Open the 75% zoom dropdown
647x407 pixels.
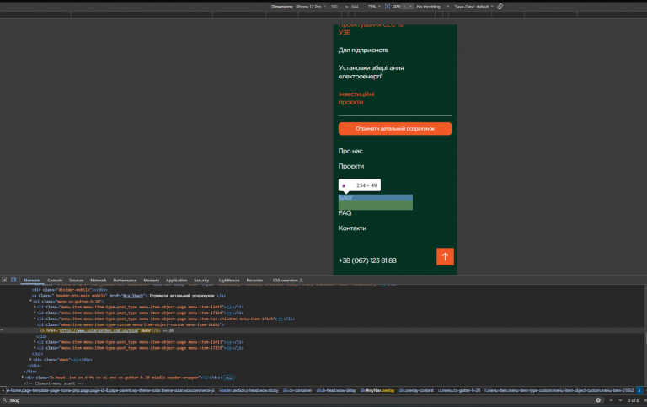[374, 7]
